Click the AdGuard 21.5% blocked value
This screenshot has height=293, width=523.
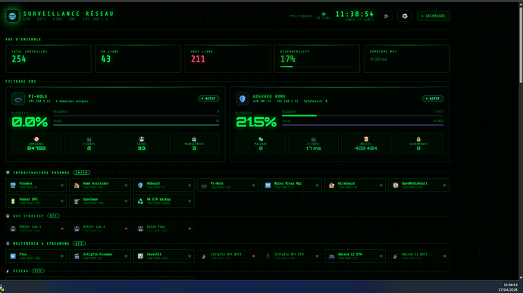point(256,123)
